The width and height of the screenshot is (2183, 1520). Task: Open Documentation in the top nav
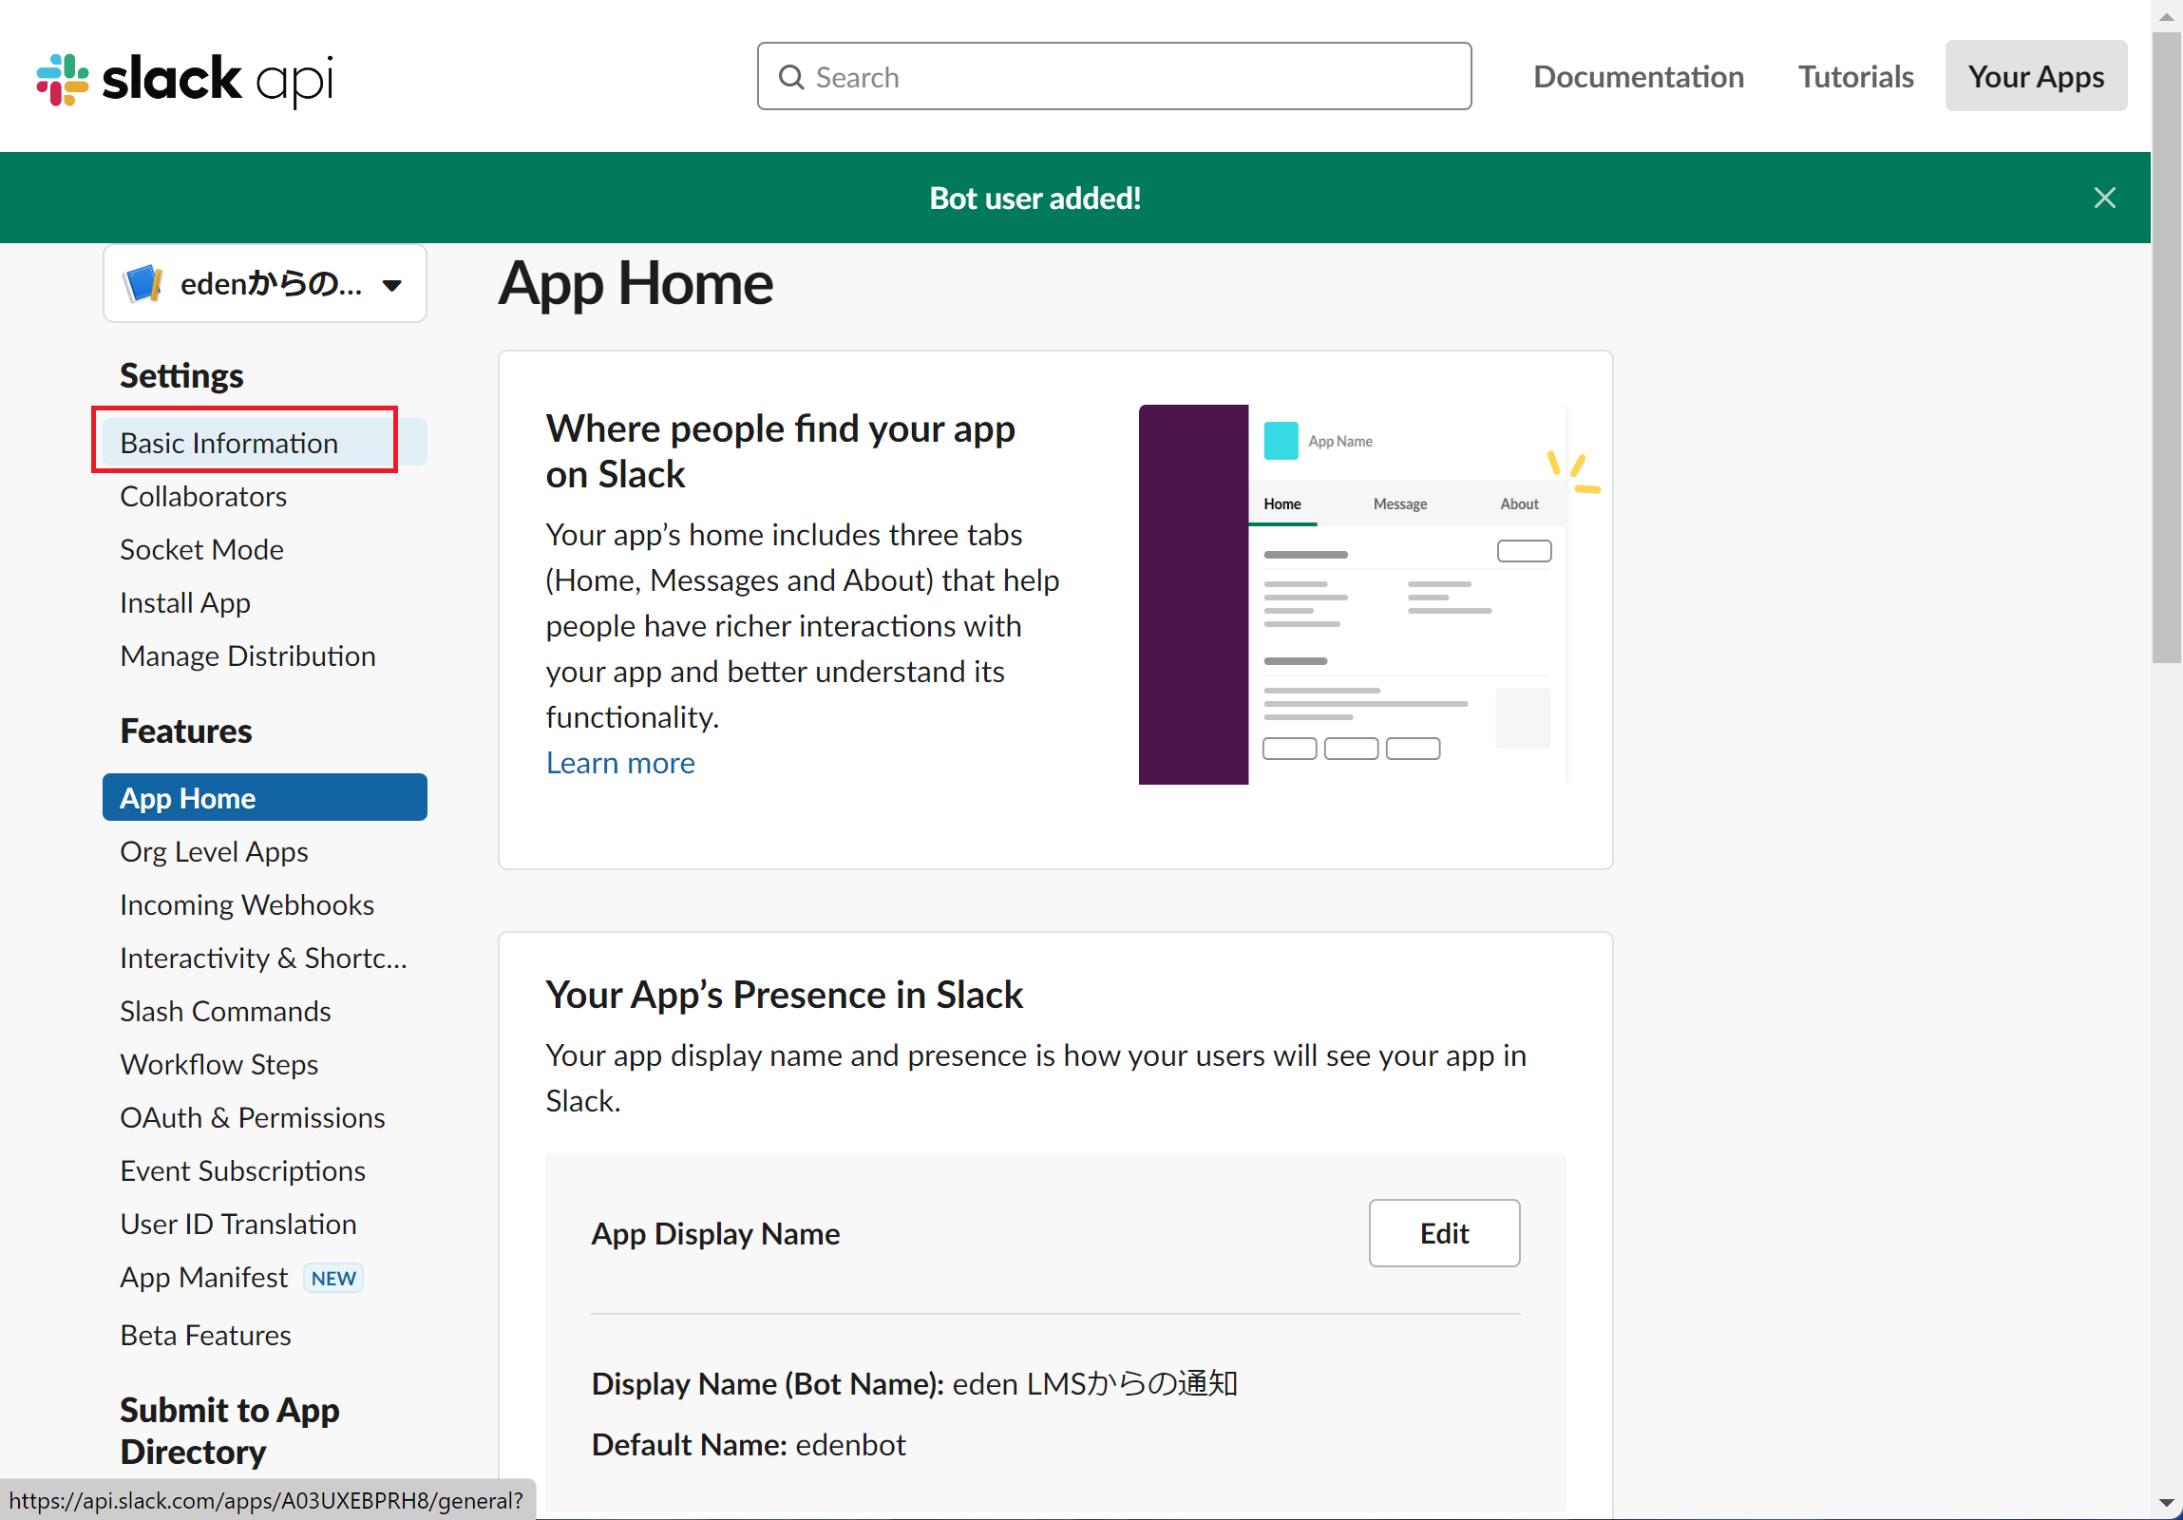coord(1639,77)
